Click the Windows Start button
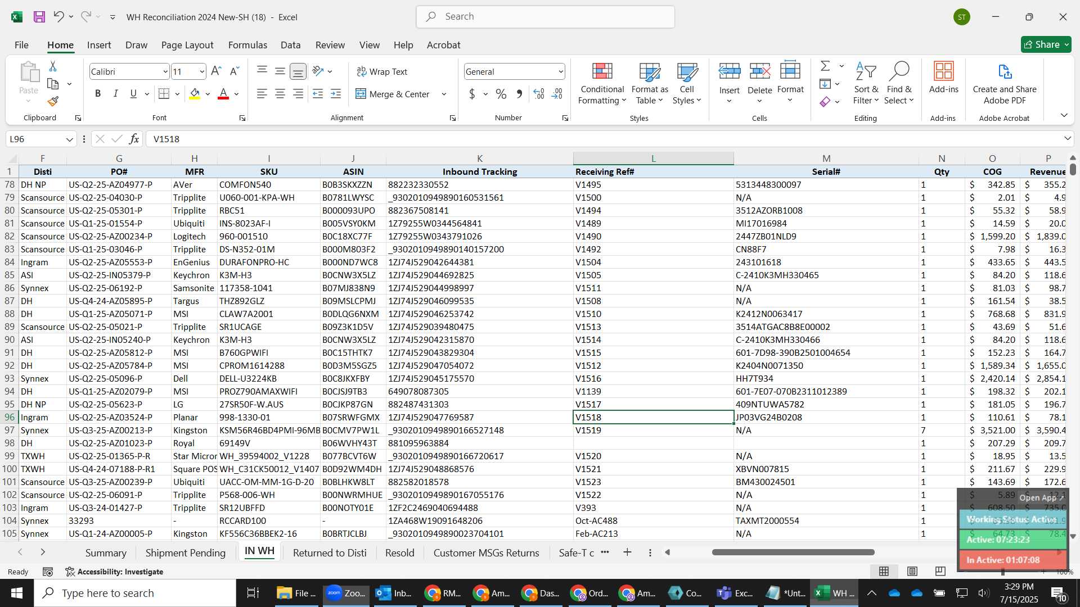The height and width of the screenshot is (607, 1080). 17,593
